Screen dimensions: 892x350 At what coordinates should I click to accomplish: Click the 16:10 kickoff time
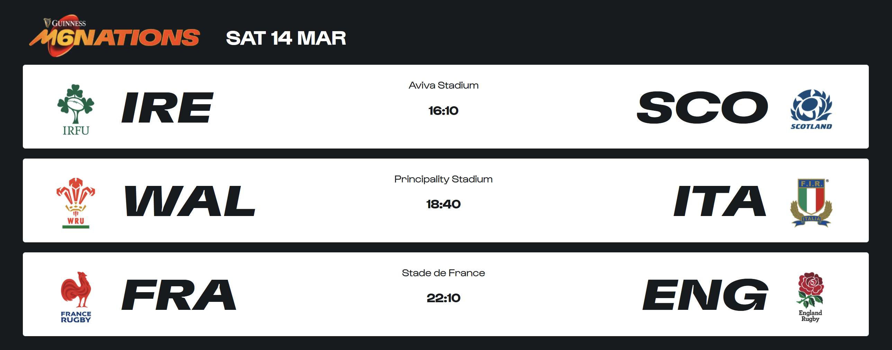tap(443, 111)
